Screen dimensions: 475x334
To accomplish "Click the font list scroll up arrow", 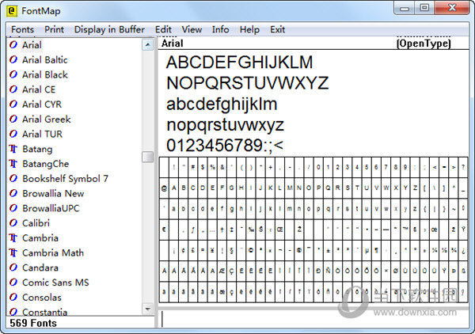I will (147, 45).
